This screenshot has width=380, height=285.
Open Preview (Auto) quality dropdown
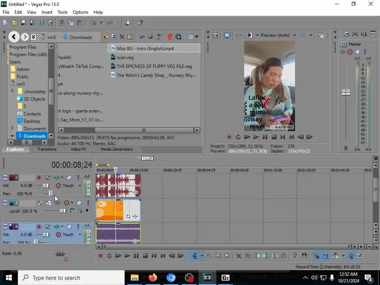pyautogui.click(x=294, y=35)
